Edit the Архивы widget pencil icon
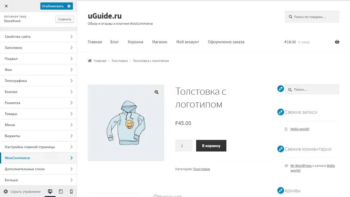350x197 pixels. click(x=280, y=190)
